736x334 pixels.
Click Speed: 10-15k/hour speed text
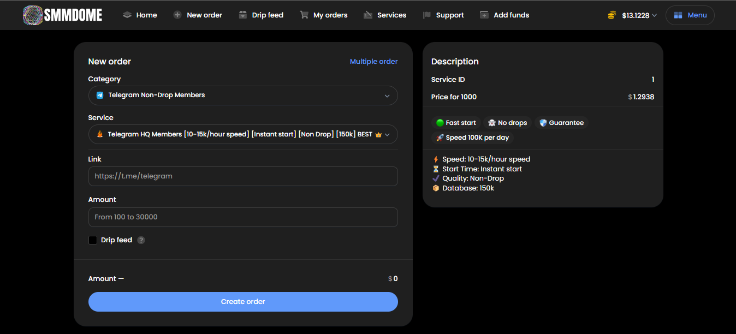tap(486, 159)
